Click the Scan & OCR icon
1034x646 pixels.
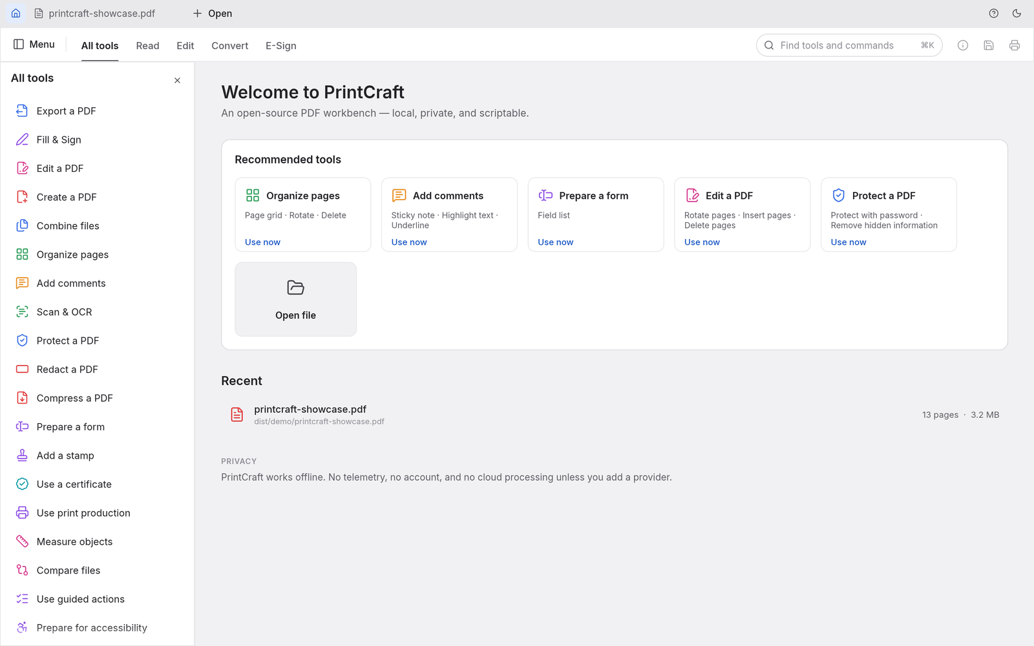(22, 312)
